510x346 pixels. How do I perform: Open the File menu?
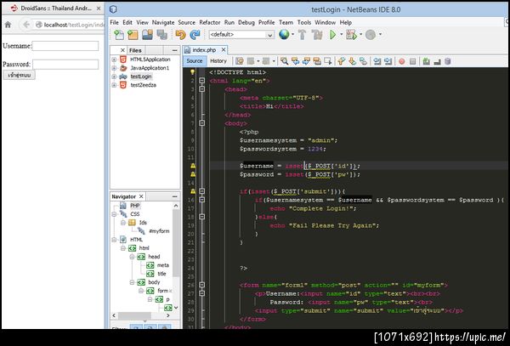click(114, 22)
